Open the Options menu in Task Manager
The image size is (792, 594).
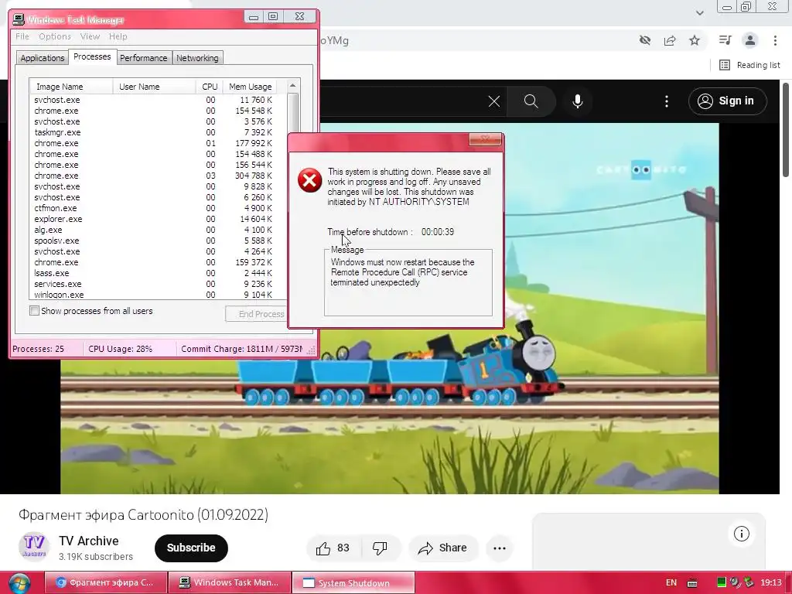(55, 36)
